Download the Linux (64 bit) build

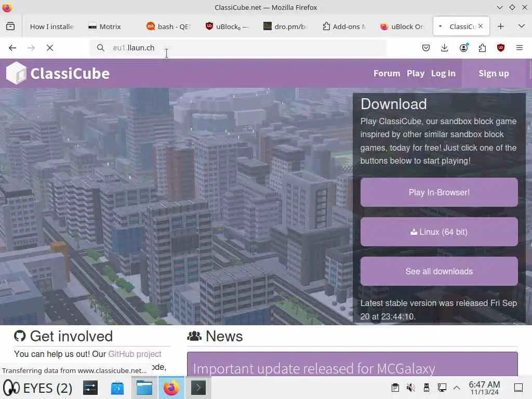pos(439,232)
